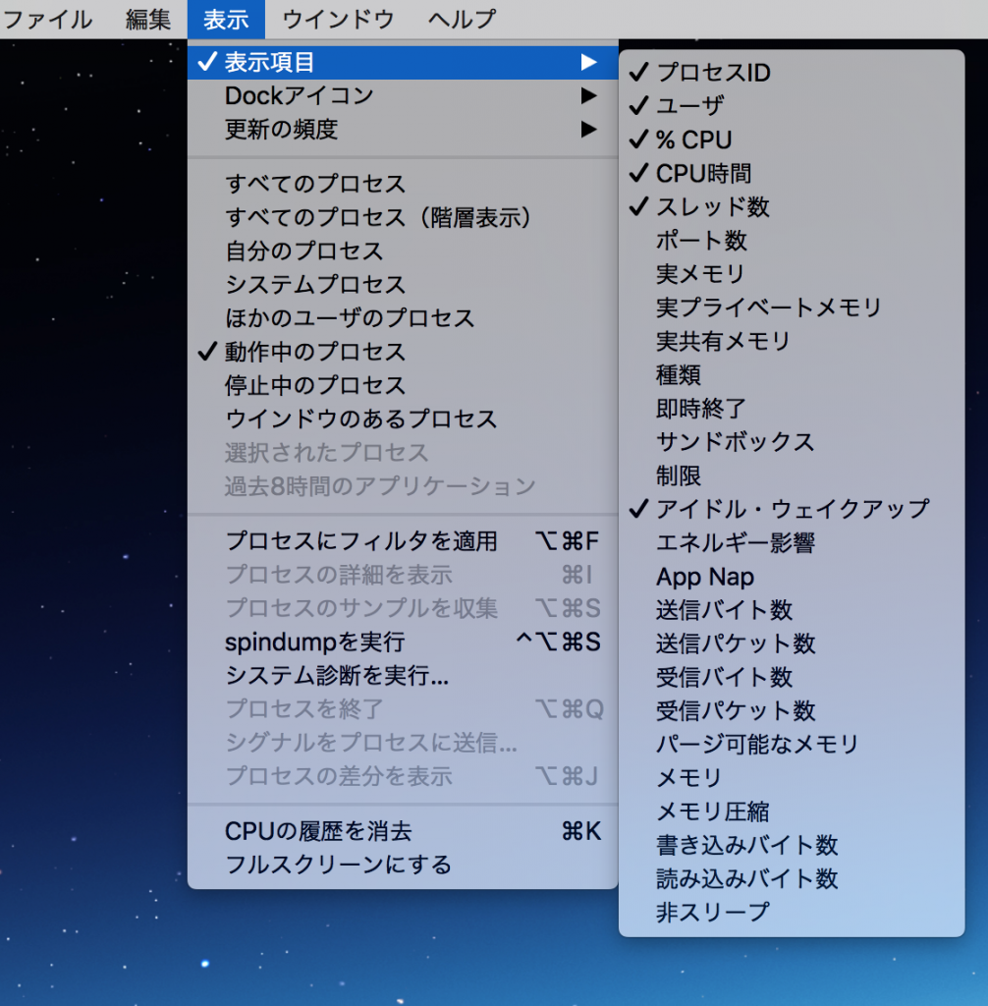Enable the 書き込みバイト数 column
Image resolution: width=988 pixels, height=1006 pixels.
pyautogui.click(x=792, y=845)
